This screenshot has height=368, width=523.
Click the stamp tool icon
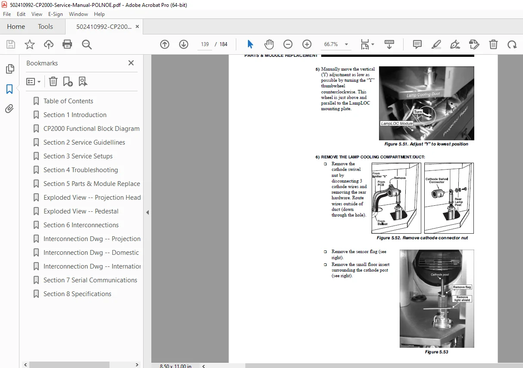tap(474, 44)
